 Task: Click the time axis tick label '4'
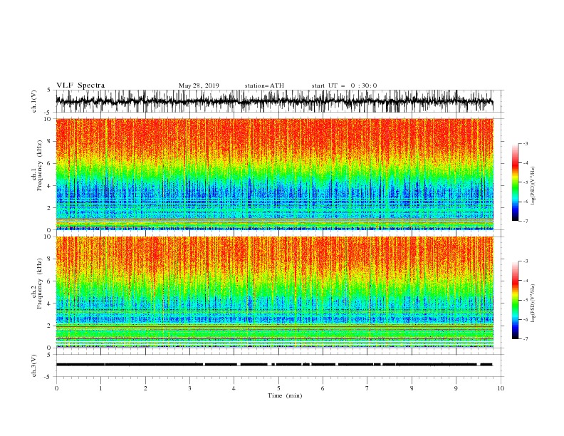[x=234, y=388]
